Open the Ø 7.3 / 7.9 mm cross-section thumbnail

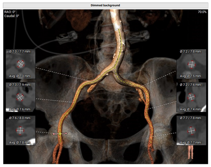tap(21, 97)
